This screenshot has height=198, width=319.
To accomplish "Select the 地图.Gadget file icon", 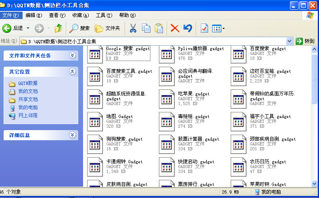I will click(x=95, y=122).
